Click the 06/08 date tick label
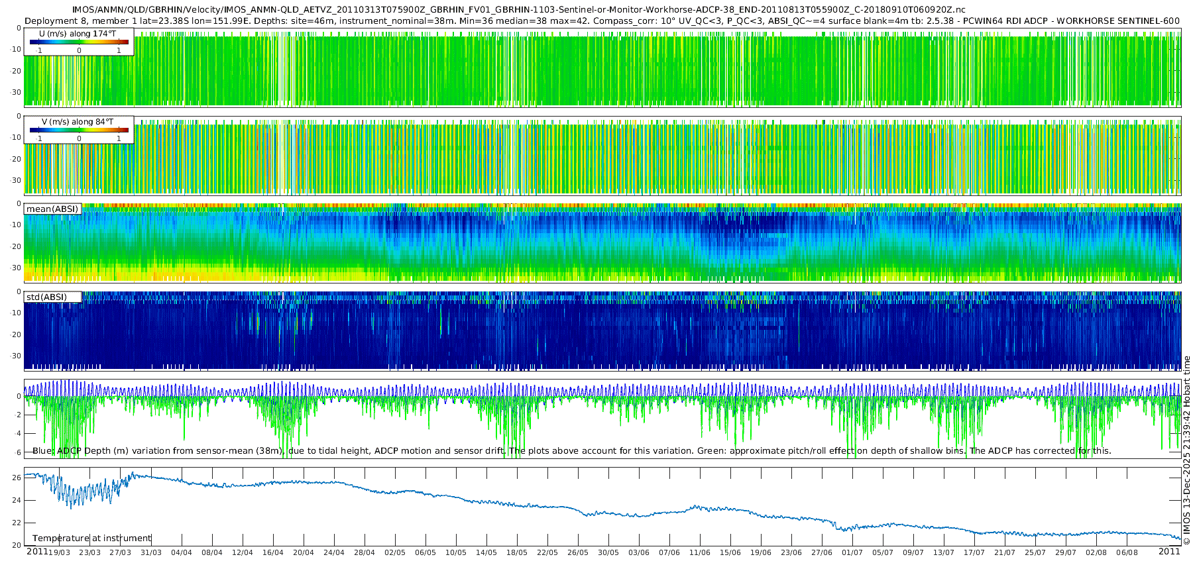This screenshot has height=563, width=1193. [1127, 552]
